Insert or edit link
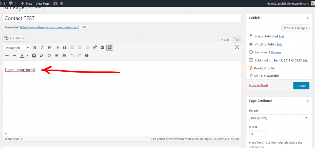This screenshot has width=315, height=148. point(95,48)
